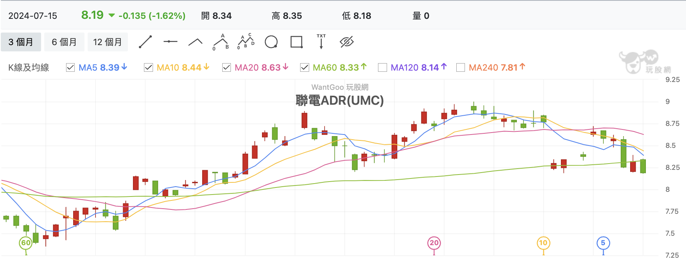Switch chart range to 6 個月
The height and width of the screenshot is (262, 686).
point(64,42)
